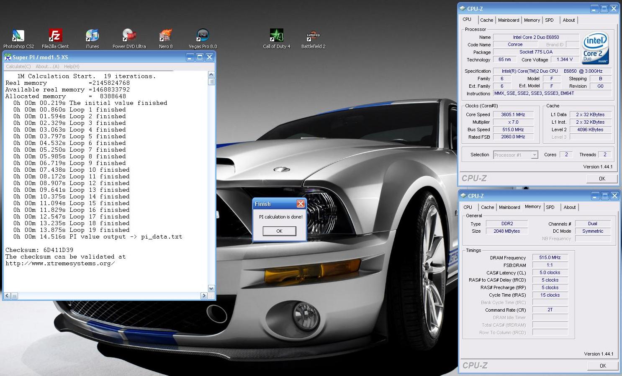
Task: Open the Help(H) menu in Super PI
Action: 72,66
